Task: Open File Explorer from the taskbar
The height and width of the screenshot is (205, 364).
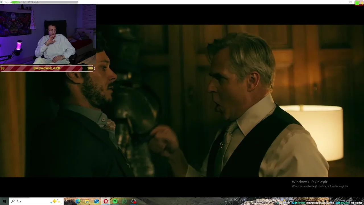Action: pos(87,201)
